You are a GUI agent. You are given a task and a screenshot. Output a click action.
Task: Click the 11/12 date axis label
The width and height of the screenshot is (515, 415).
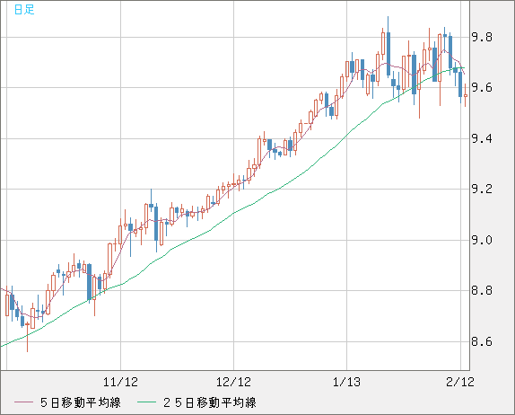120,382
